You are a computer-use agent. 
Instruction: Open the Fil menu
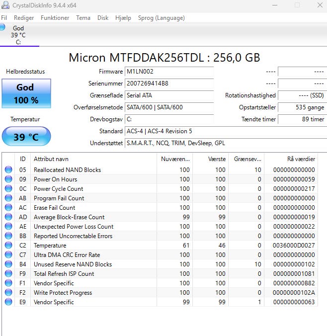point(4,18)
